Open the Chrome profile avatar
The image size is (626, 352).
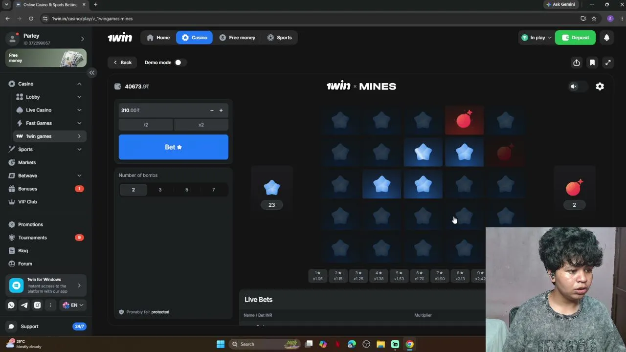tap(610, 19)
